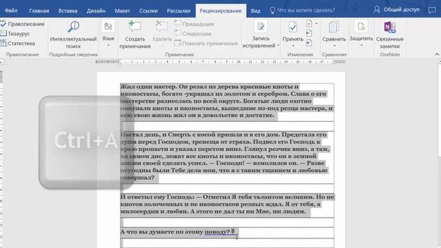Open the Файл tab
Image resolution: width=441 pixels, height=248 pixels.
pos(11,11)
